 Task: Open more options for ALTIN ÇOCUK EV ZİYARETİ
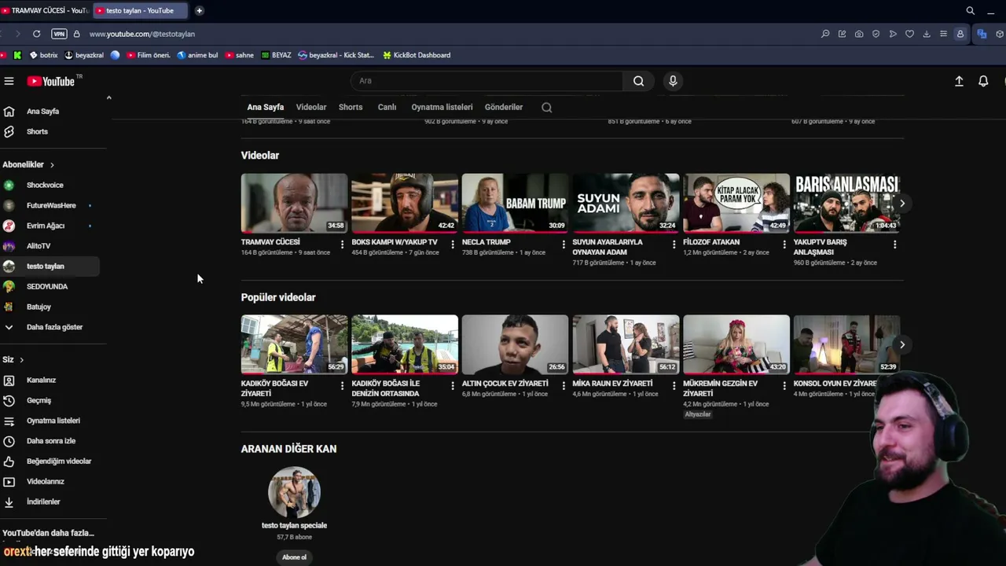(x=564, y=386)
